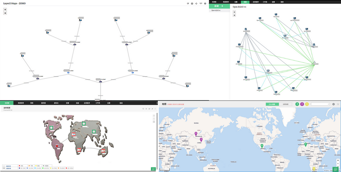Click the fullscreen icon on business view map
Screen dimensions: 341x172
coord(154,122)
